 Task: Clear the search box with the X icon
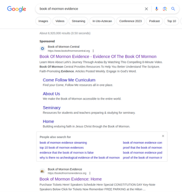click(x=146, y=9)
